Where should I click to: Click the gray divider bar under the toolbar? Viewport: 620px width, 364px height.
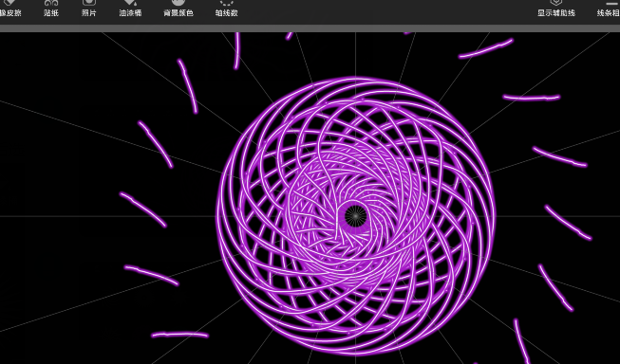coord(310,28)
